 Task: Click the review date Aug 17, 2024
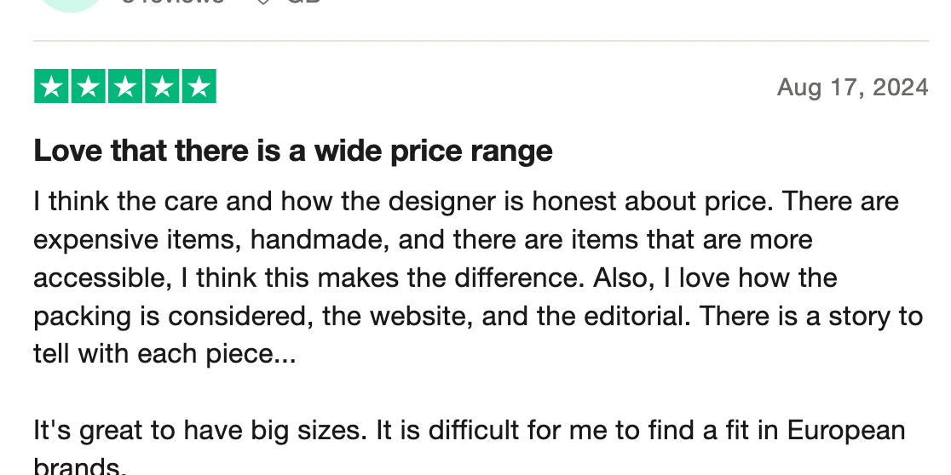tap(852, 87)
